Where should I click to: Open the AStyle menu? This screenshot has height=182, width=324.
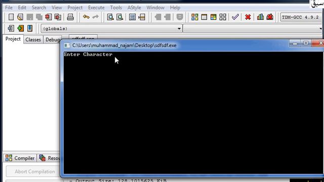[134, 8]
